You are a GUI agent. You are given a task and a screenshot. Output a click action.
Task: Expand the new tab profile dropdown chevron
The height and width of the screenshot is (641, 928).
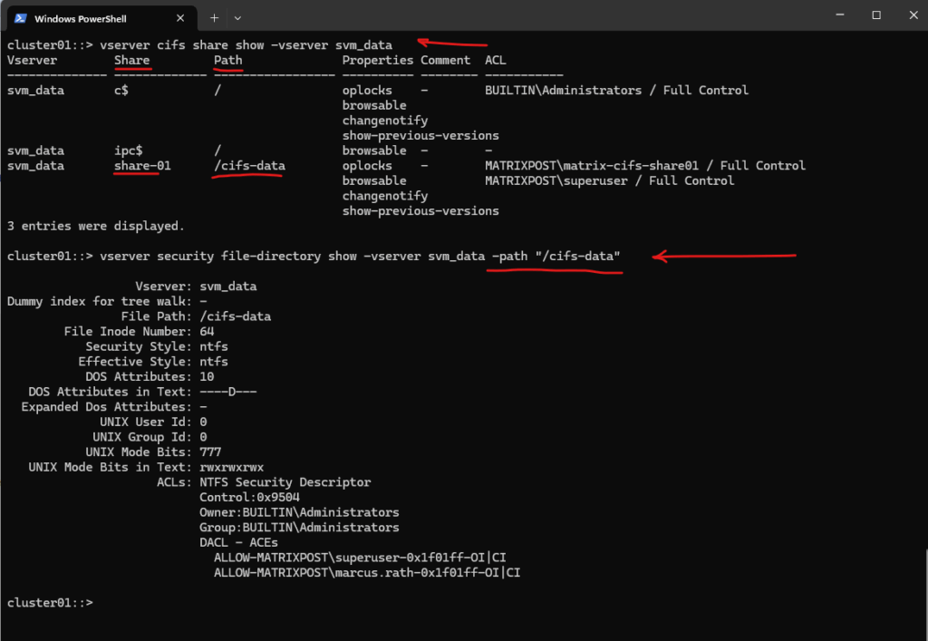[x=237, y=18]
